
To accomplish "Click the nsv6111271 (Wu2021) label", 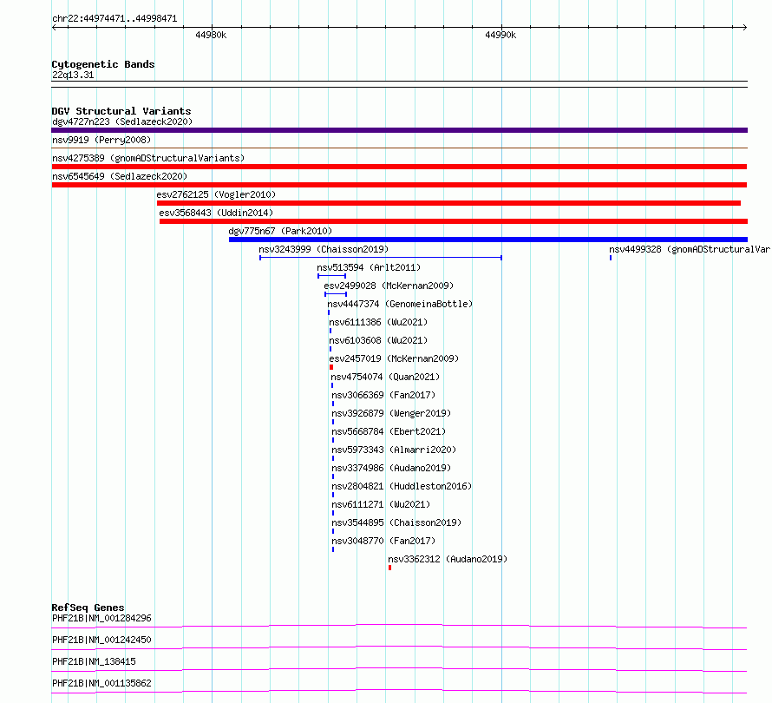I will tap(381, 504).
